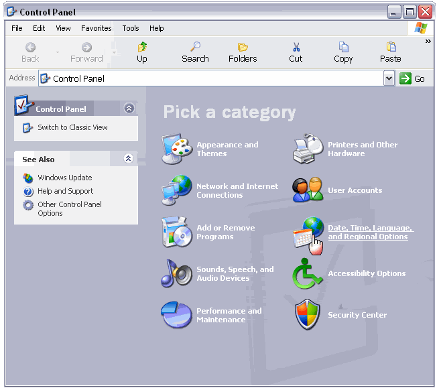Open the Edit menu
Screen dimensions: 439x392
pos(39,28)
